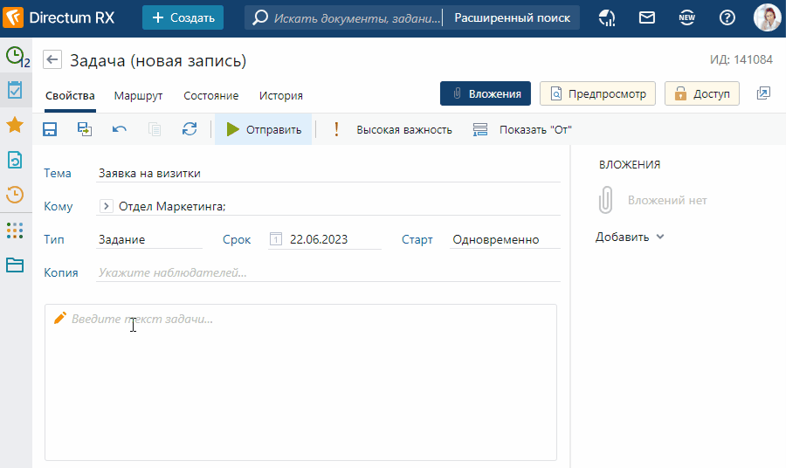
Task: Click the undo arrow icon
Action: point(120,129)
